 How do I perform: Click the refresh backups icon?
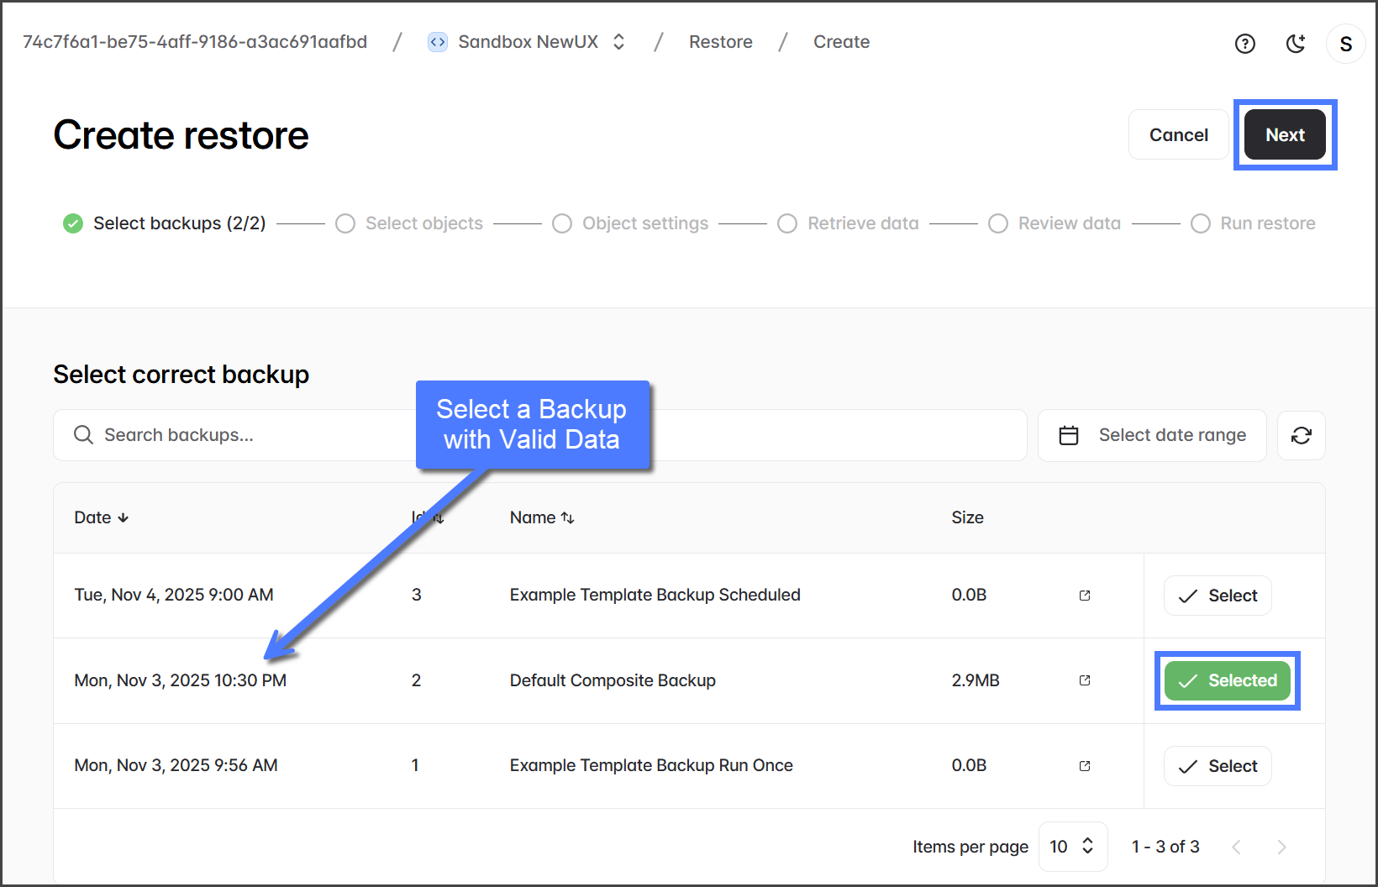pos(1301,435)
